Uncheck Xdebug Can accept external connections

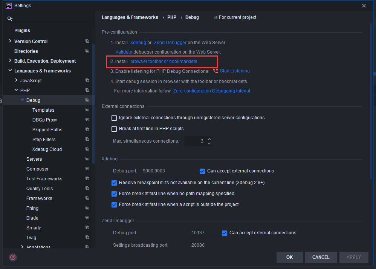point(202,171)
